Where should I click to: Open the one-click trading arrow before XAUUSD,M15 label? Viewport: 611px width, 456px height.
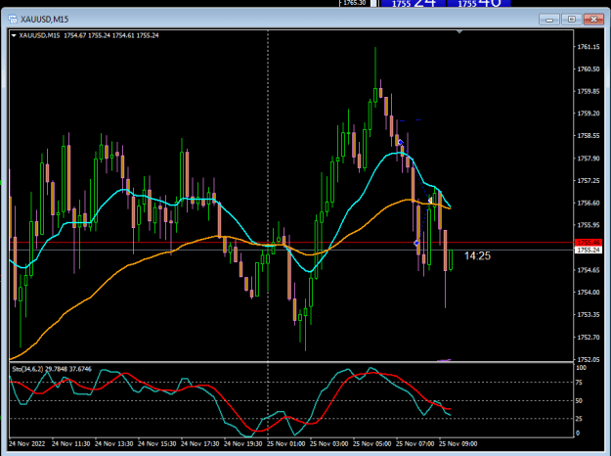click(x=14, y=35)
